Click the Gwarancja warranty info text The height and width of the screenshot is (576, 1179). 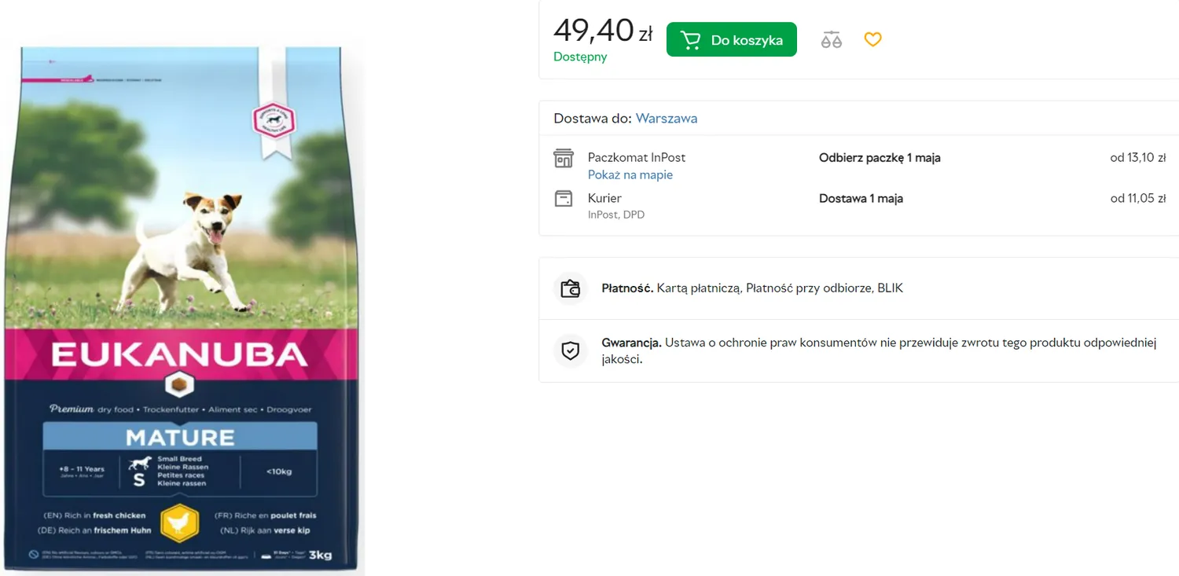tap(879, 351)
